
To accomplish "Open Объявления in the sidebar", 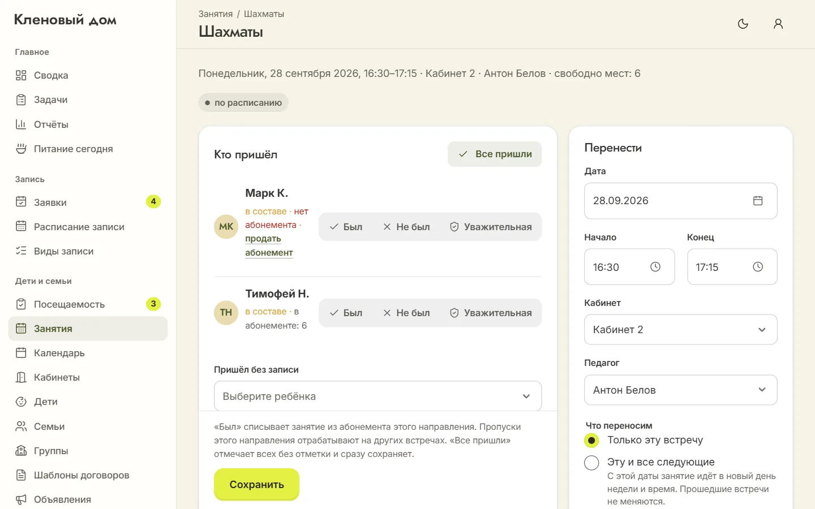I will tap(88, 499).
